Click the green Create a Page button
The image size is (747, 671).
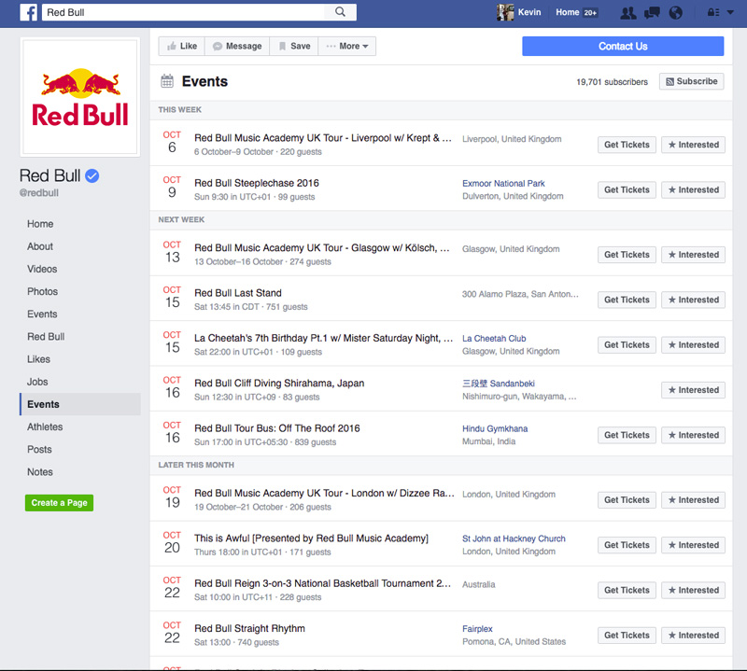pos(59,503)
